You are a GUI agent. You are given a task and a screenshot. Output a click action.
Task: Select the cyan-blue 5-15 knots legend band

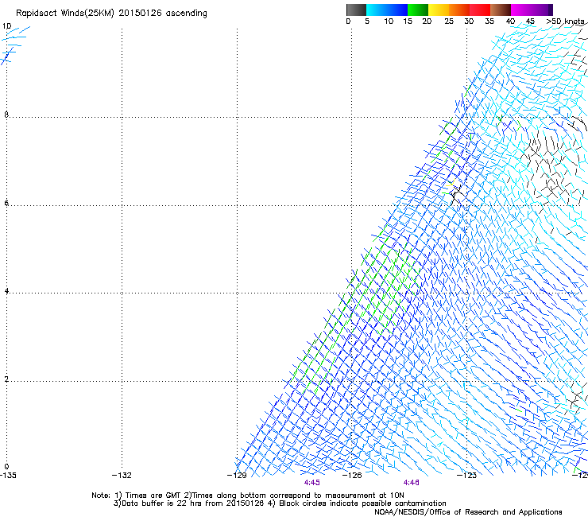[x=387, y=10]
